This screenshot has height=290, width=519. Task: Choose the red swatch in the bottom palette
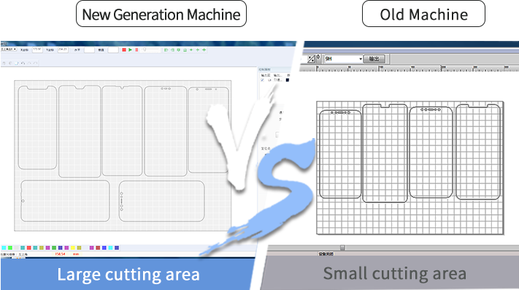[x=28, y=248]
